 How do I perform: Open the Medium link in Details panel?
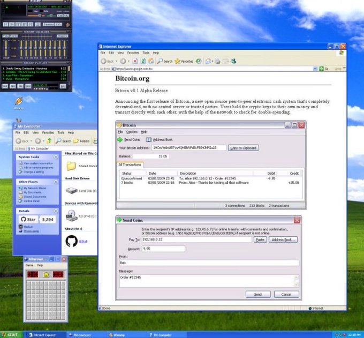click(28, 227)
